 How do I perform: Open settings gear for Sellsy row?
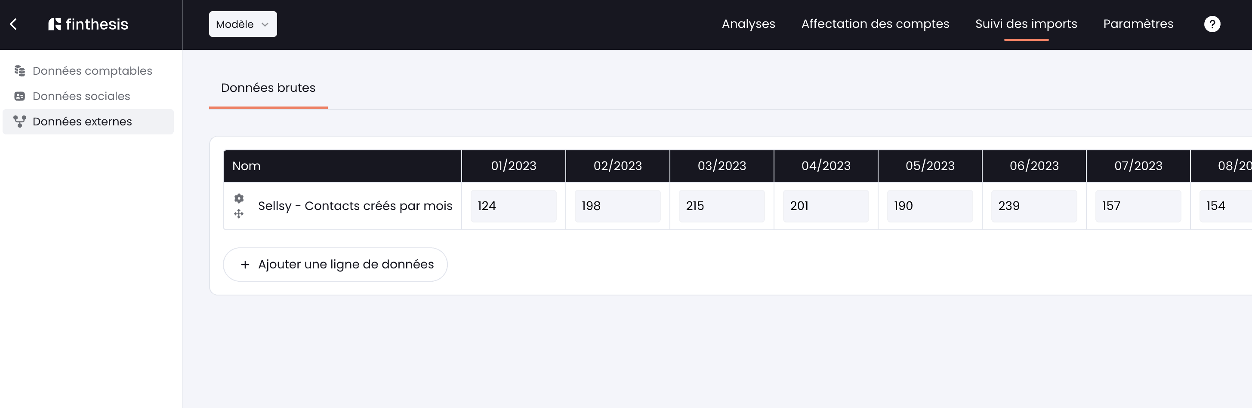239,198
